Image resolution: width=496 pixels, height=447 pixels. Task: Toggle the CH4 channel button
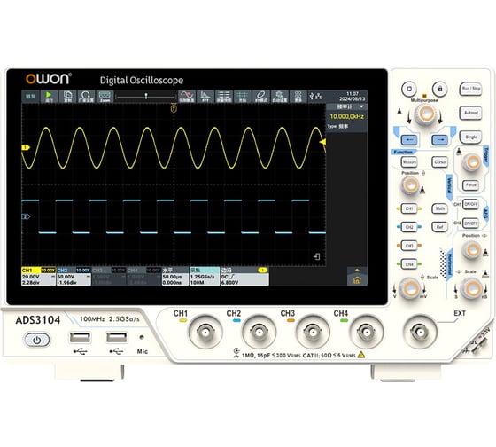pos(409,264)
